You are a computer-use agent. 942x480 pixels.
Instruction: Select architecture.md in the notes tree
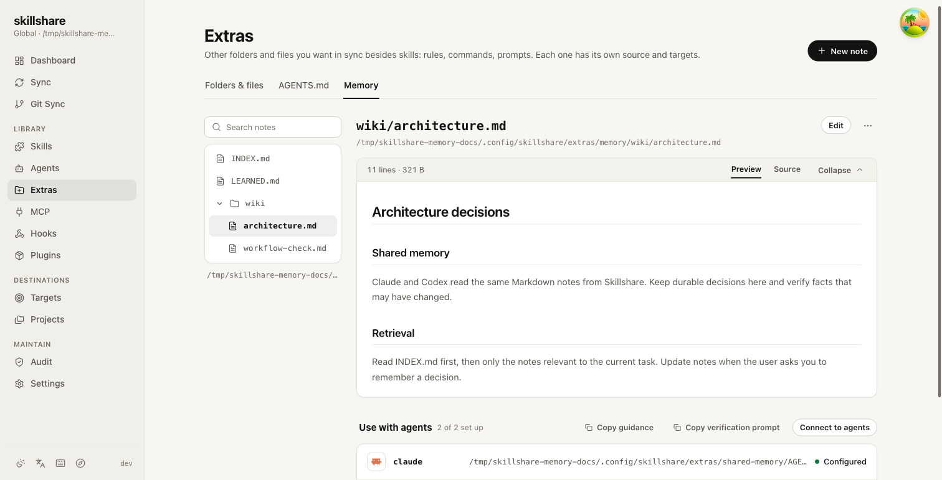[x=273, y=226]
